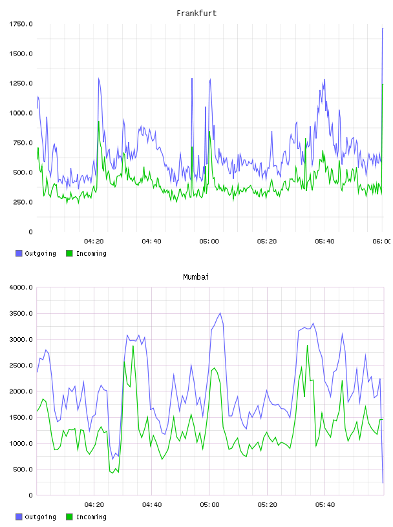Viewport: 393px width, 527px height.
Task: Click Outgoing label in Frankfurt legend
Action: click(40, 254)
